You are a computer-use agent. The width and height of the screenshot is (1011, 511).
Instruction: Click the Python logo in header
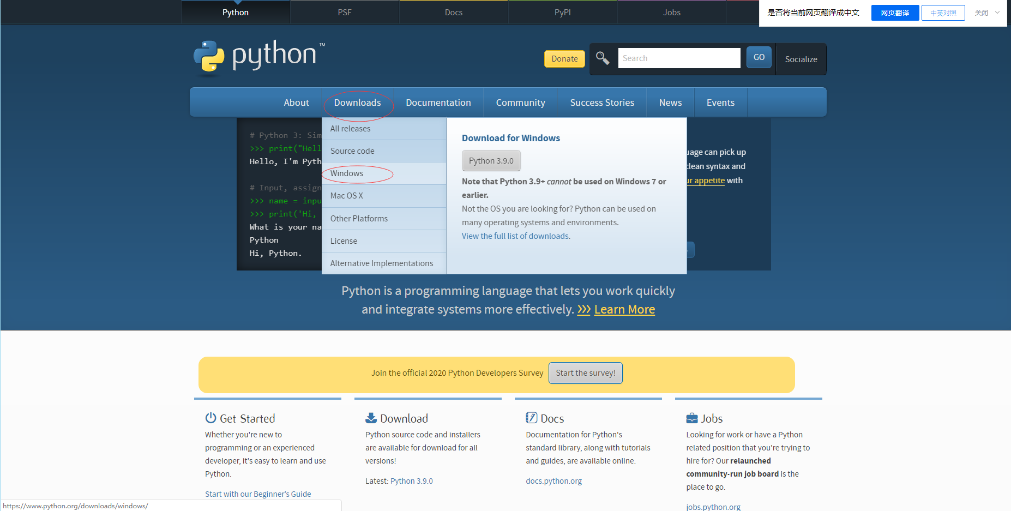click(x=259, y=57)
